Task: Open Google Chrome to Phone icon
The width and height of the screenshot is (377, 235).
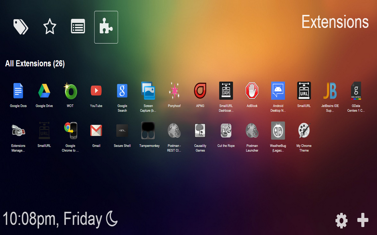Action: coord(70,130)
